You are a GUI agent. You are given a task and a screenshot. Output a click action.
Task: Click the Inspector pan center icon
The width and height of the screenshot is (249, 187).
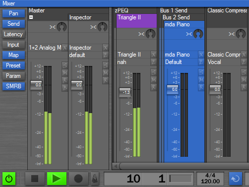pos(93,27)
